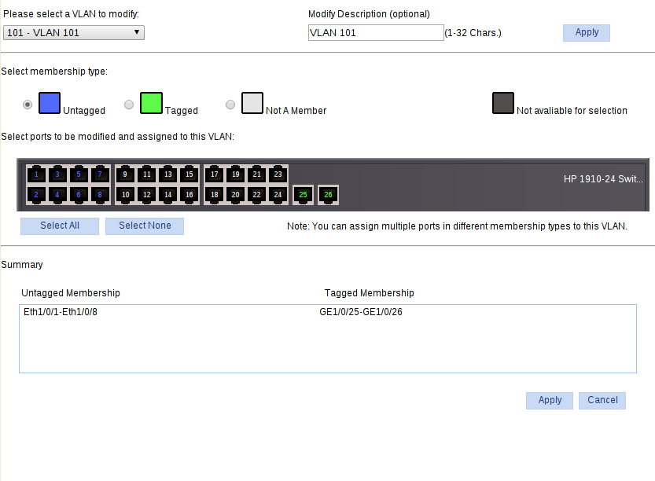
Task: Click the blue Untagged color swatch
Action: (x=50, y=103)
